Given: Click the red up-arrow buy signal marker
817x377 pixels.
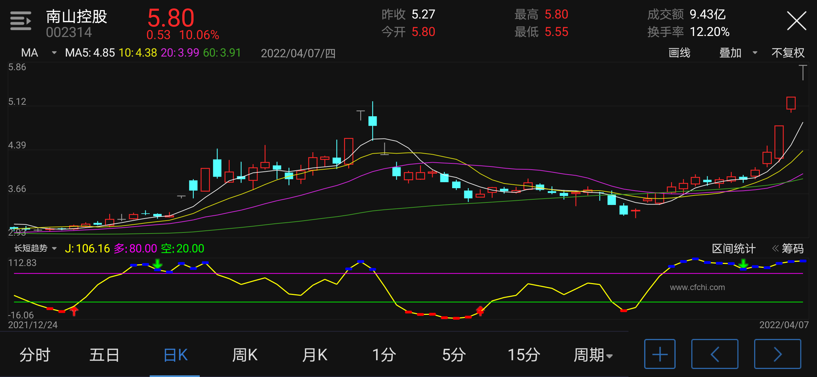Looking at the screenshot, I should 74,311.
